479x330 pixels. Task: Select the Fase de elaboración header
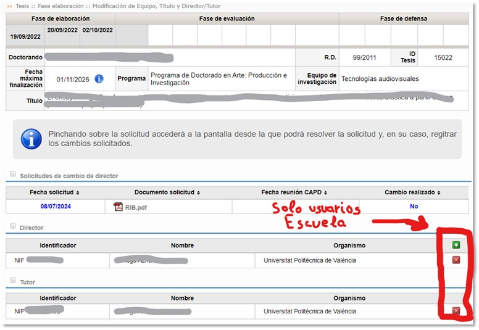[60, 19]
